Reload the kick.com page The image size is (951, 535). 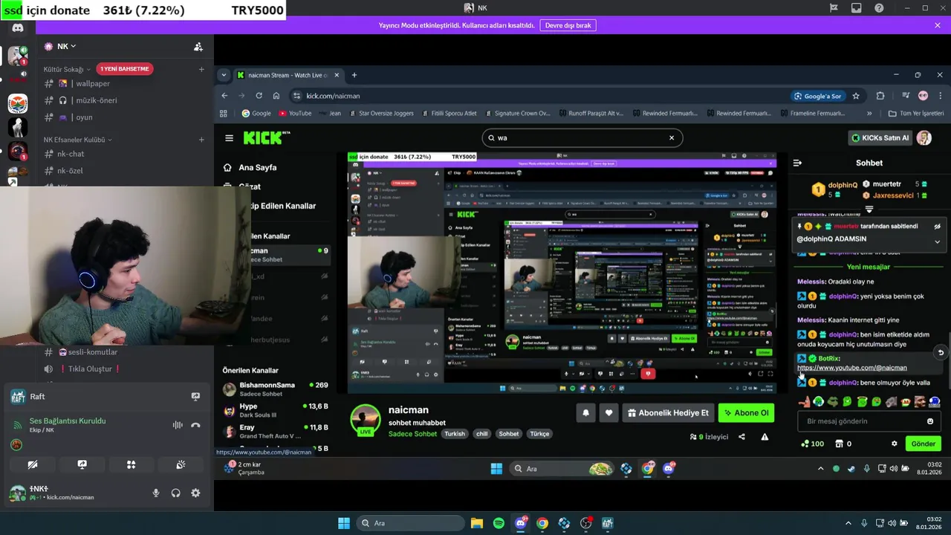(259, 95)
